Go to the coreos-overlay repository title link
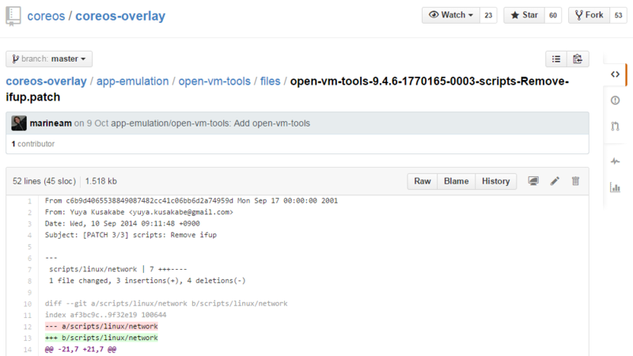 (120, 16)
